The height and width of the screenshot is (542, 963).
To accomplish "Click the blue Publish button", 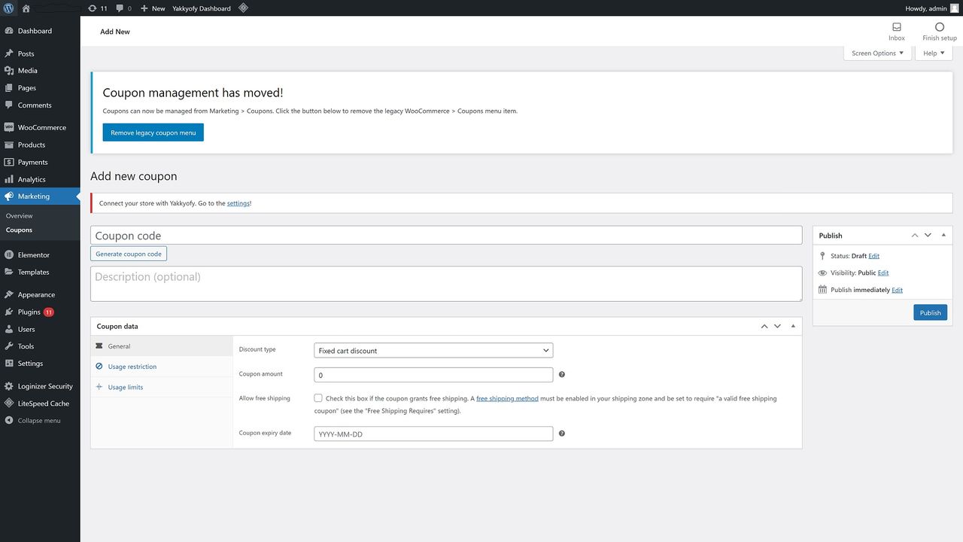I will (x=930, y=312).
